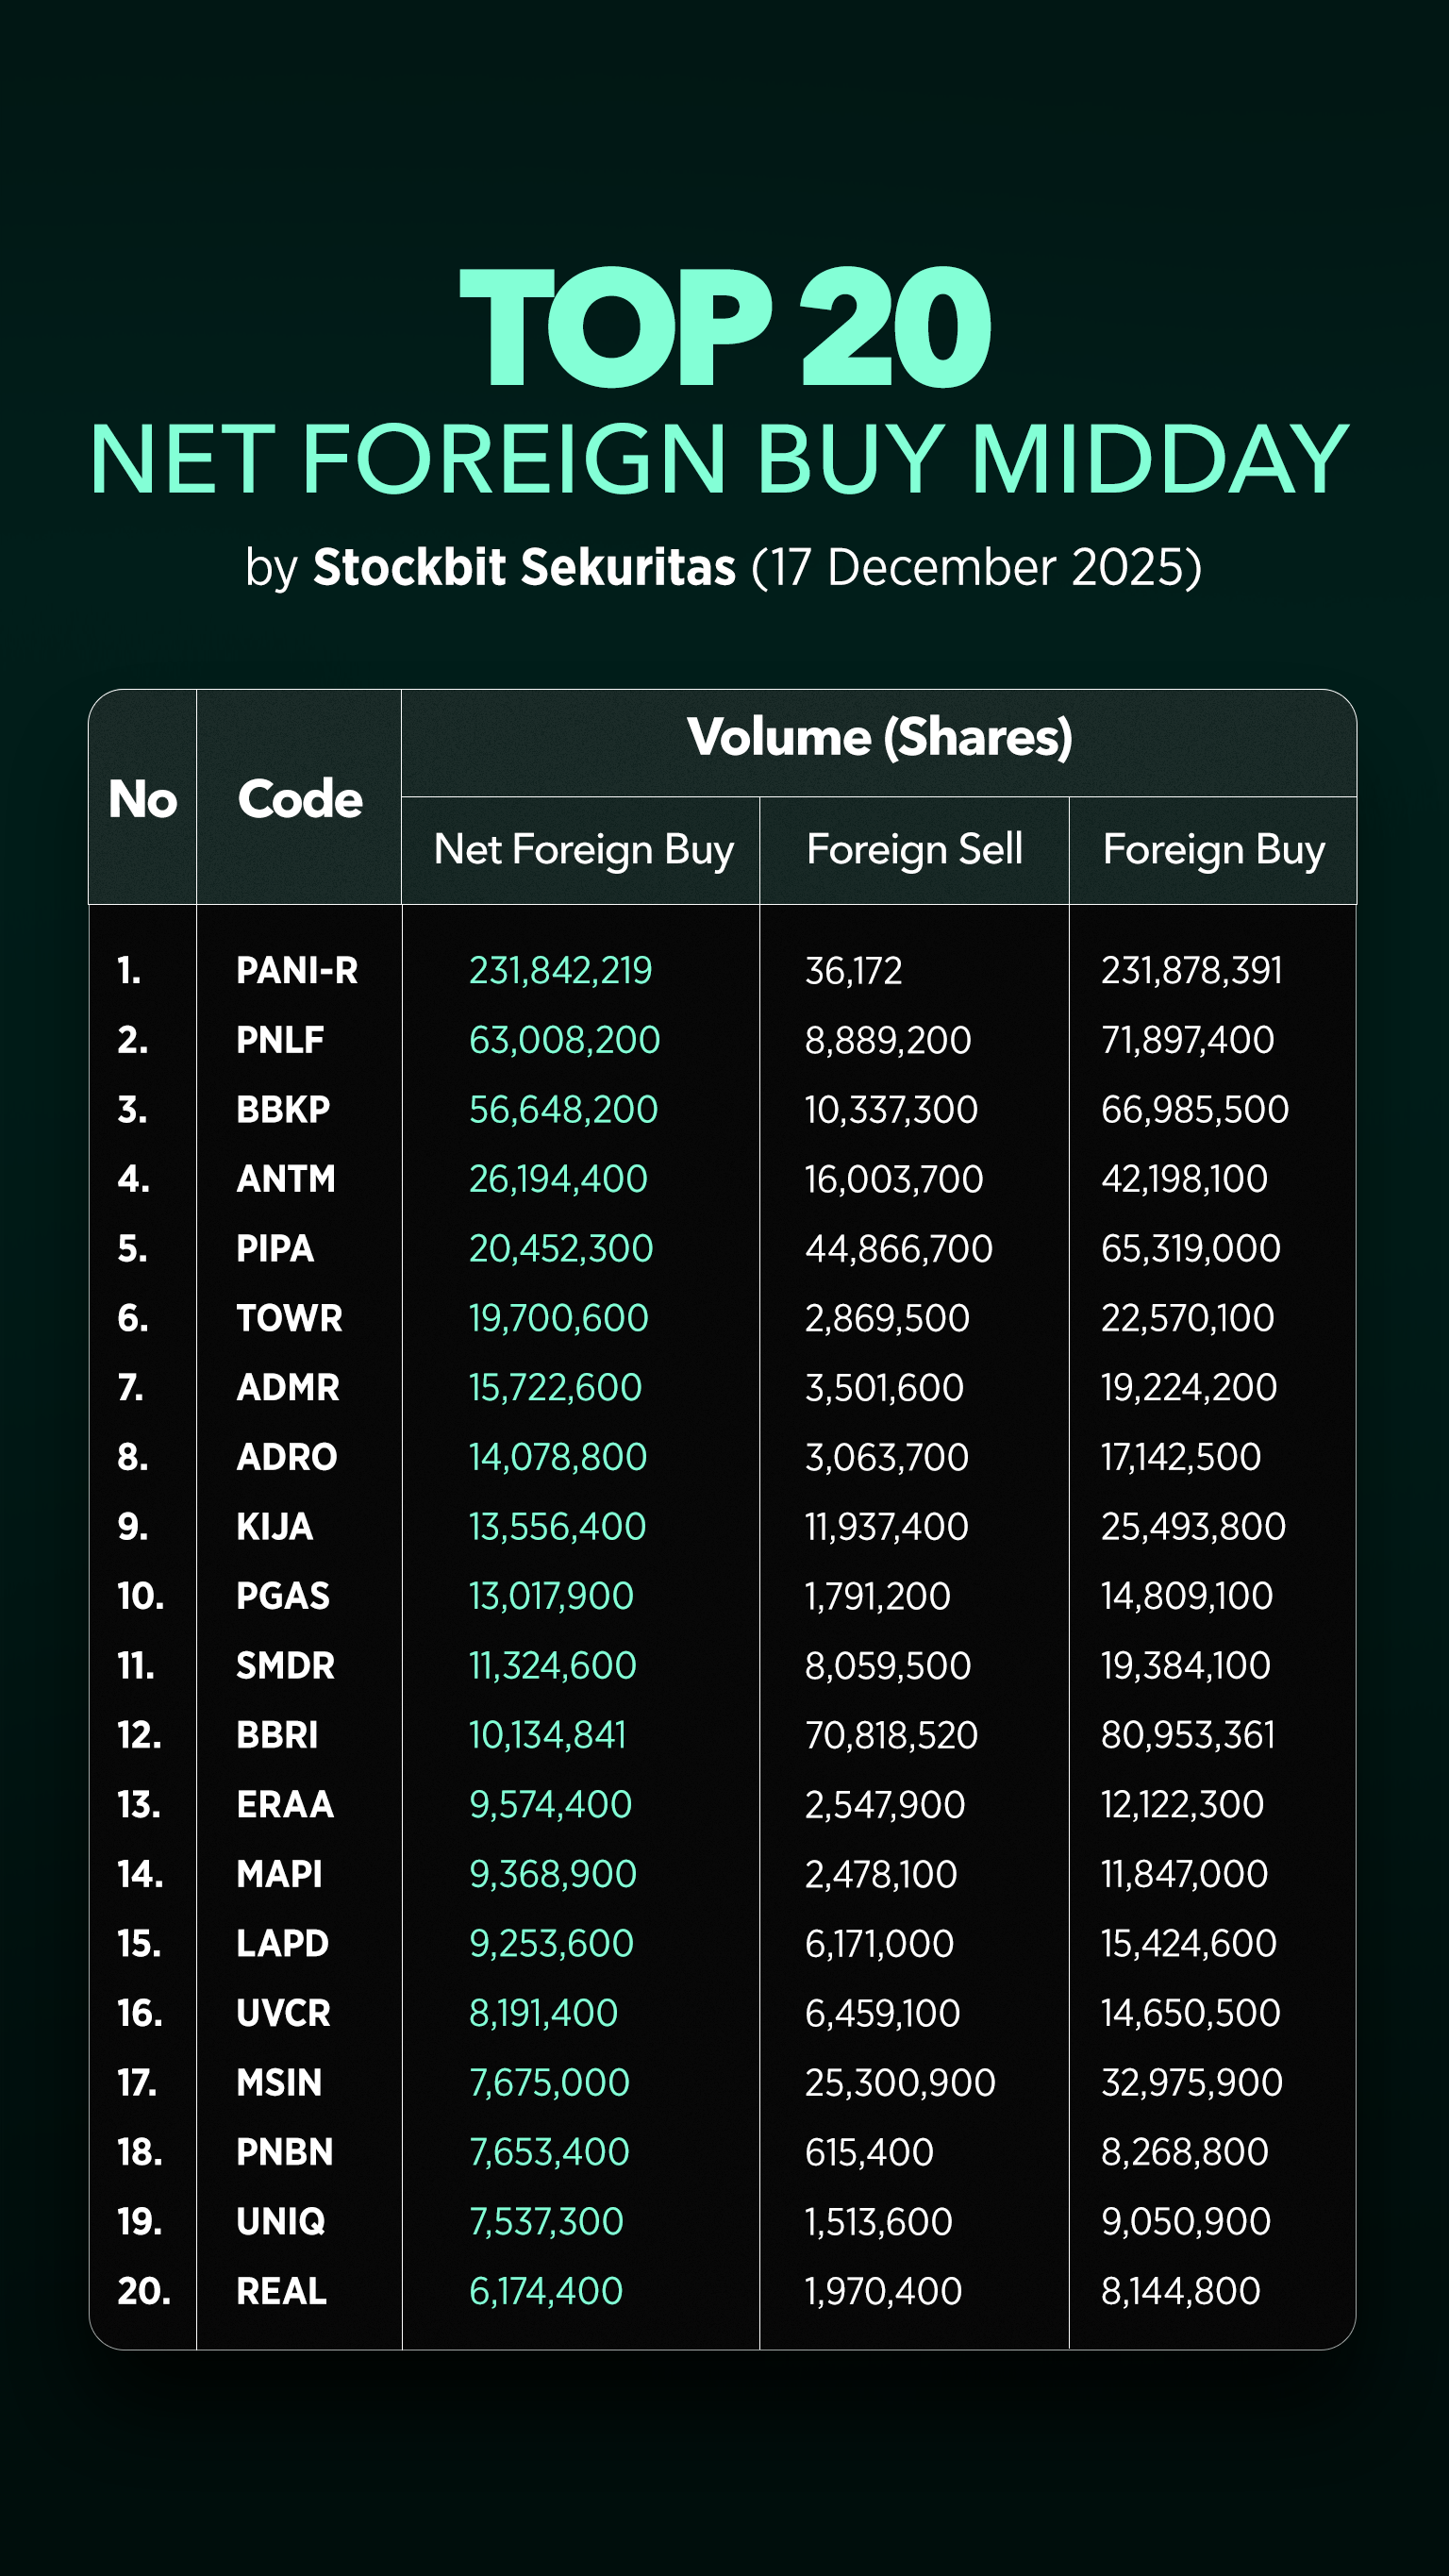Screen dimensions: 1449x2576
Task: Click ANTM foreign sell value 16,003,700
Action: point(894,1179)
